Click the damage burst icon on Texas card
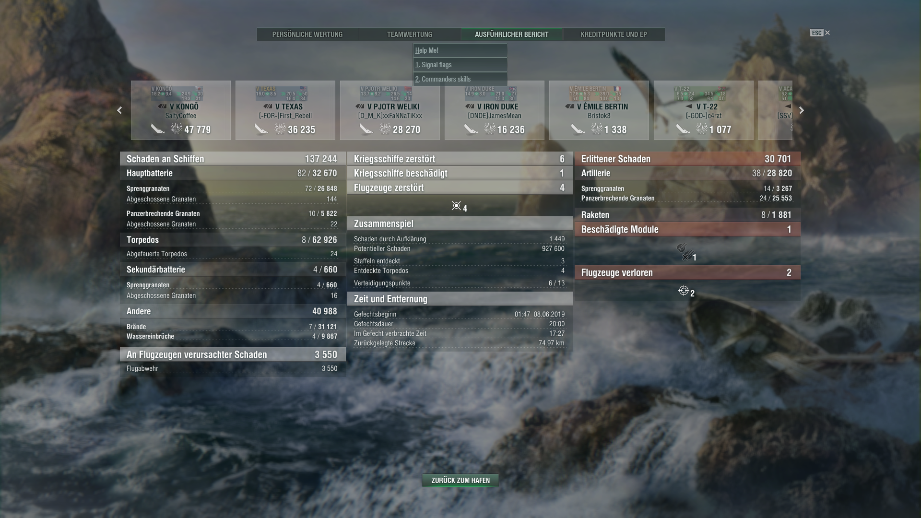 [x=280, y=129]
